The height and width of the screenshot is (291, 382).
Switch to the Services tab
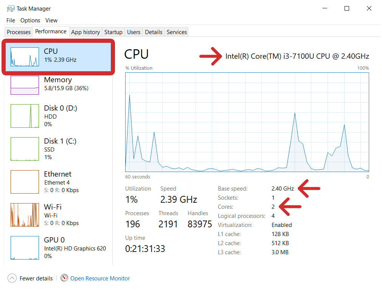[176, 32]
